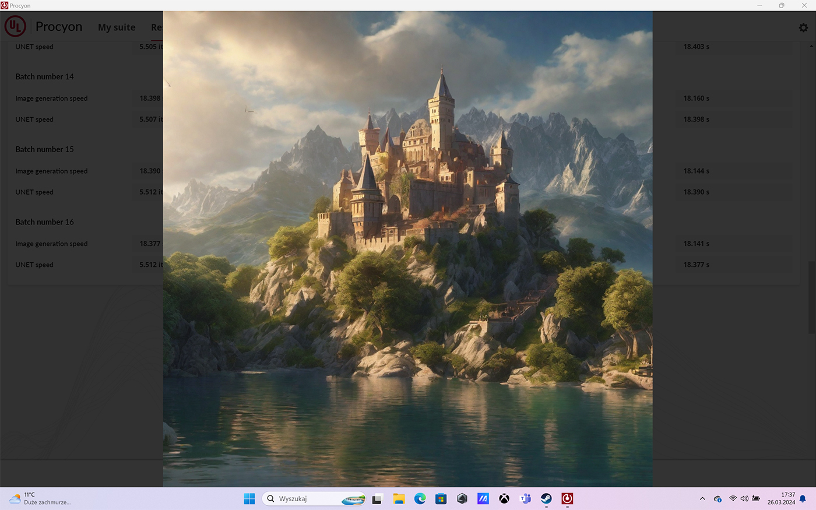Open Steam from the taskbar
816x510 pixels.
tap(546, 499)
